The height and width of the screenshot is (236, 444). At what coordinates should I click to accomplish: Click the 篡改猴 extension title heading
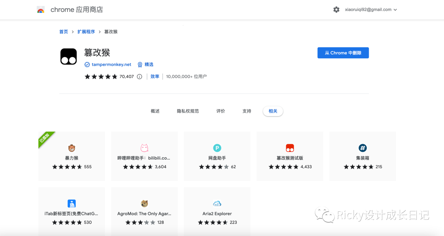(97, 53)
